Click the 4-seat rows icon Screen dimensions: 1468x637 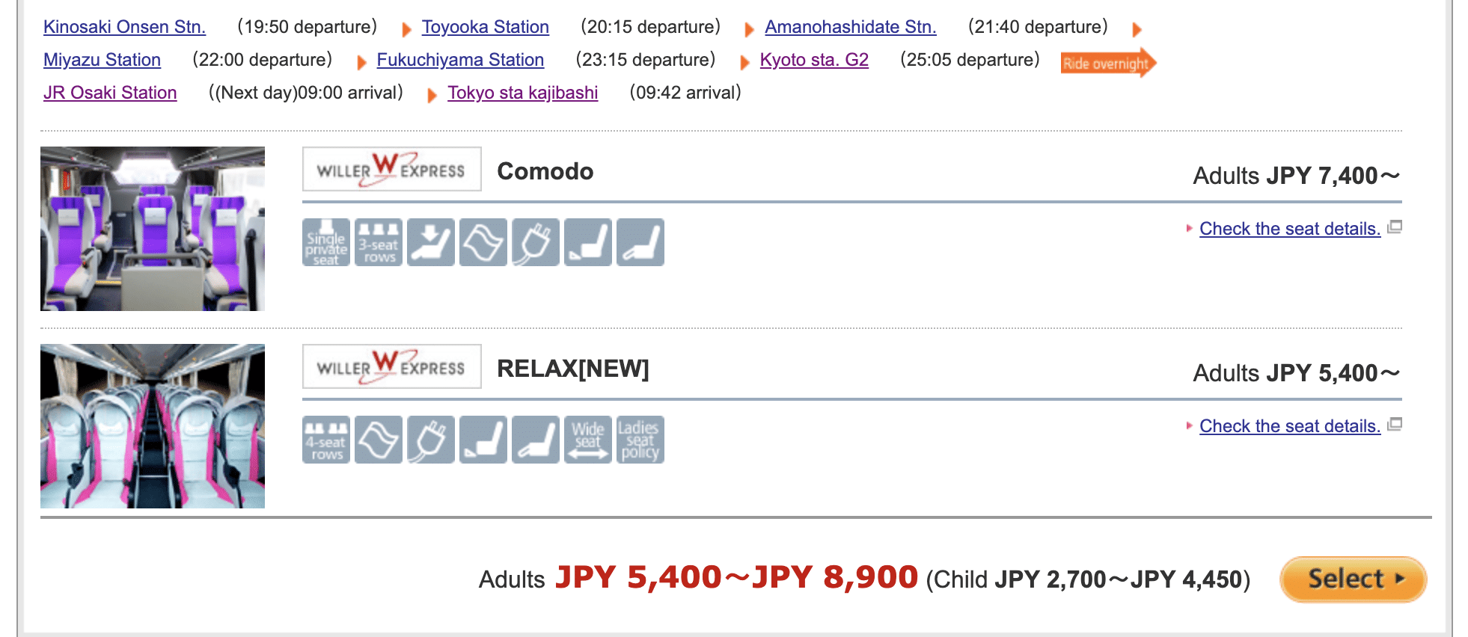pyautogui.click(x=326, y=440)
